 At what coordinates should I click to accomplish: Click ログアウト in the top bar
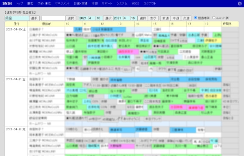pos(150,3)
